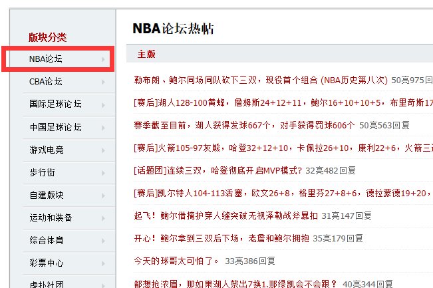Open the post about 勒布朗、鲍尔 triple-doubles

click(x=261, y=80)
